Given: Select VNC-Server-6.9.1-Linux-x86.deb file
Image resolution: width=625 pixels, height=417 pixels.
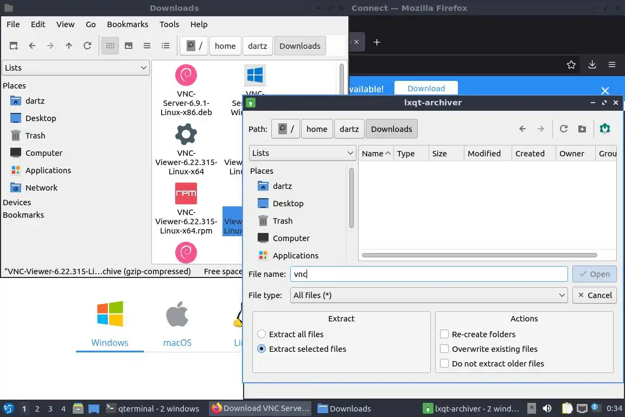Looking at the screenshot, I should tap(186, 90).
